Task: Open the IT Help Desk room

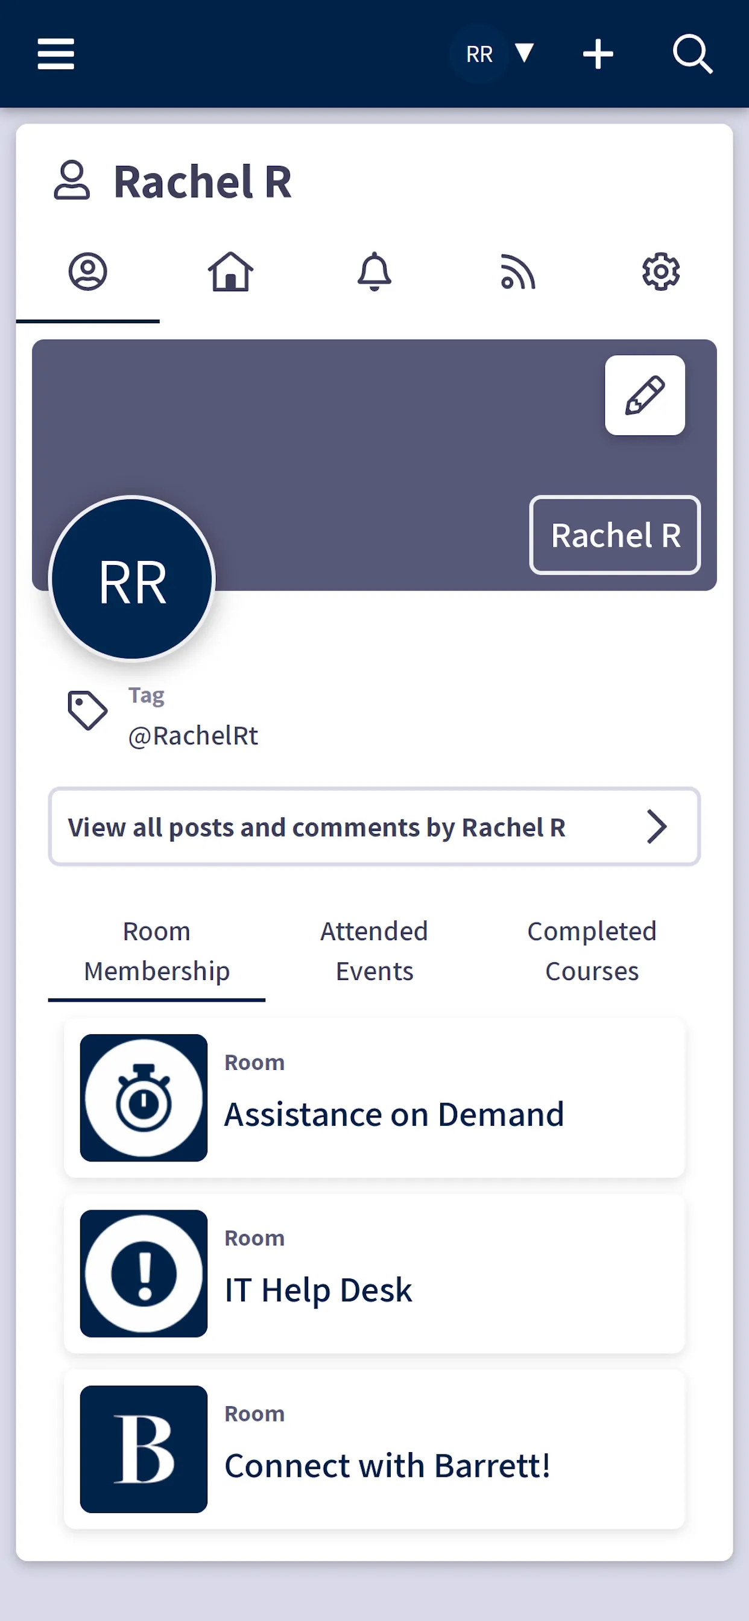Action: click(374, 1274)
